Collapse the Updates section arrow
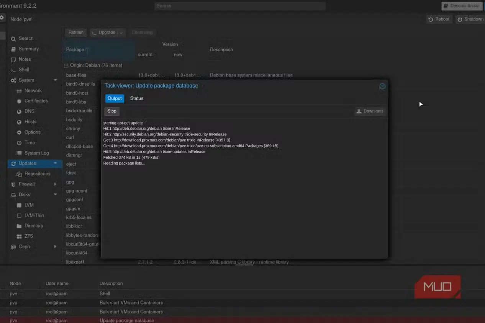The width and height of the screenshot is (485, 323). [x=55, y=163]
